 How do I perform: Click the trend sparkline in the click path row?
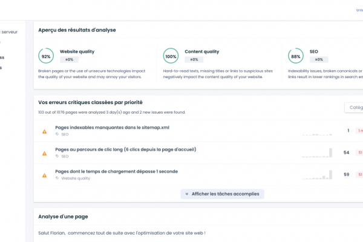click(317, 153)
